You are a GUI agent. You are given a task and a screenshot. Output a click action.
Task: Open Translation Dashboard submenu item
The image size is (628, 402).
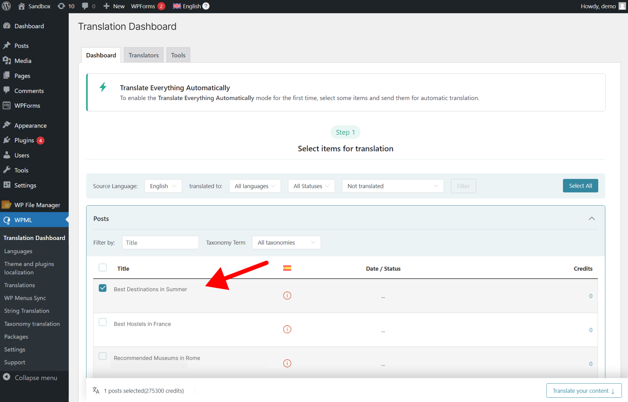[x=34, y=238]
